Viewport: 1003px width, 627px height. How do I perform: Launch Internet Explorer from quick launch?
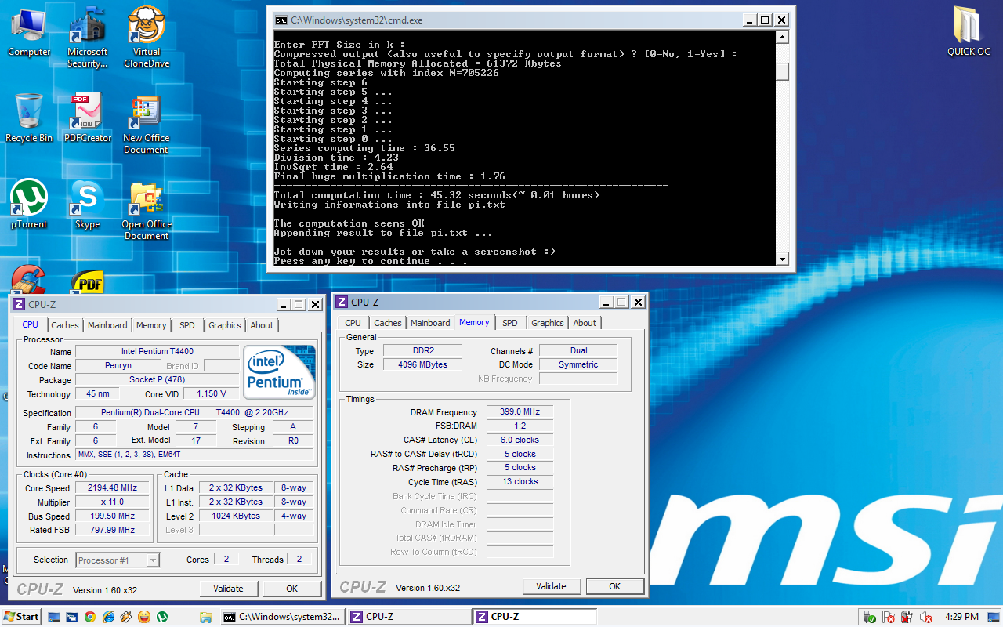coord(108,617)
